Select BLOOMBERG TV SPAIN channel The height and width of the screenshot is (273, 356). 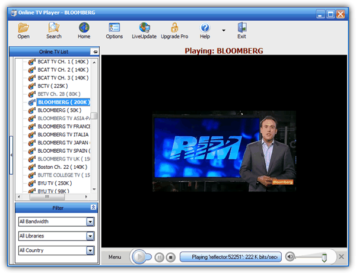point(64,151)
